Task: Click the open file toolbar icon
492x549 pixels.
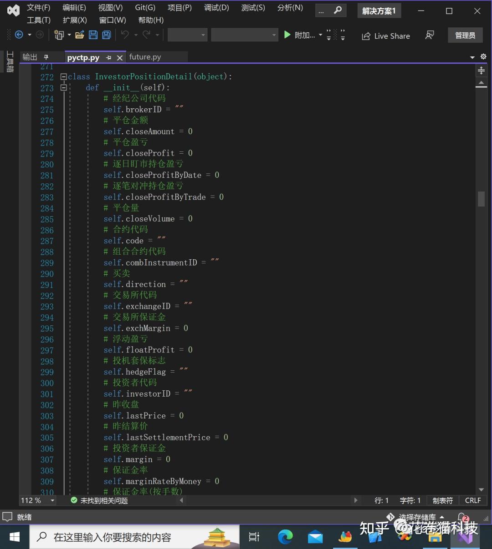Action: (79, 35)
